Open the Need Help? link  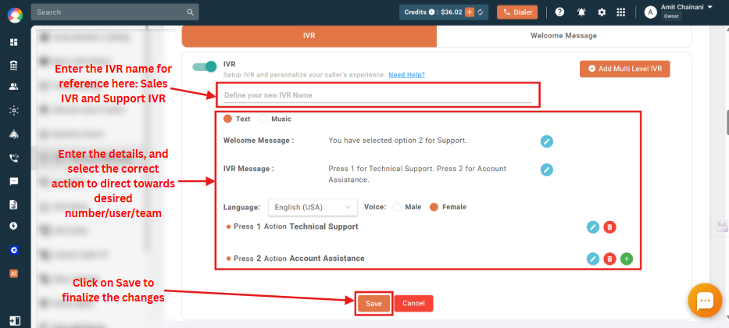[407, 75]
